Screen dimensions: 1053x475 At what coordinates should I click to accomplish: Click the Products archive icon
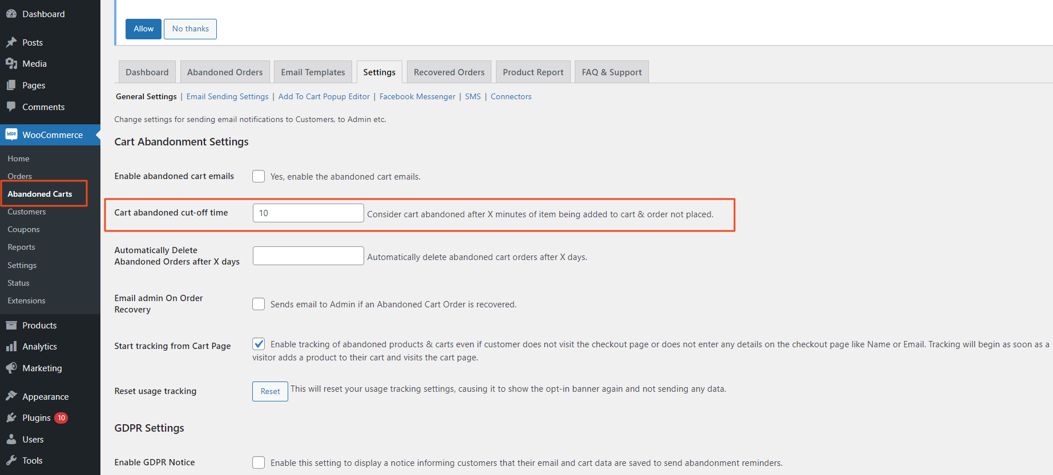pos(11,325)
